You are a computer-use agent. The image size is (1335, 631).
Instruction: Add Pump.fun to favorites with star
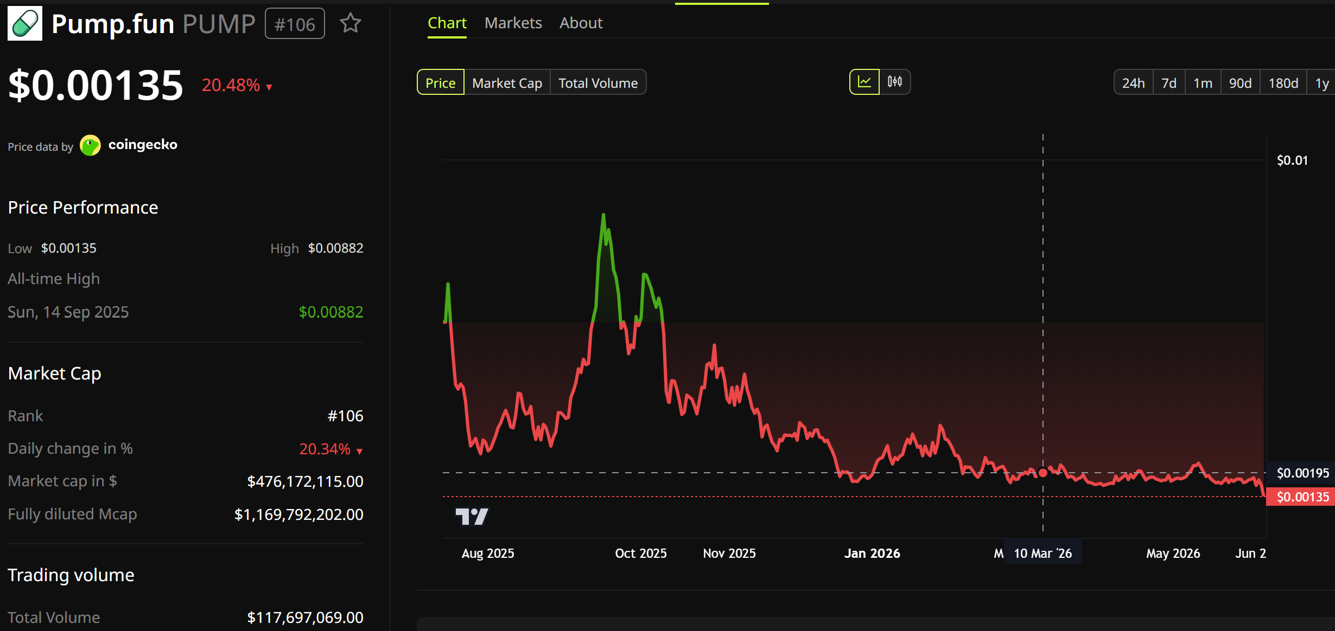pos(351,23)
